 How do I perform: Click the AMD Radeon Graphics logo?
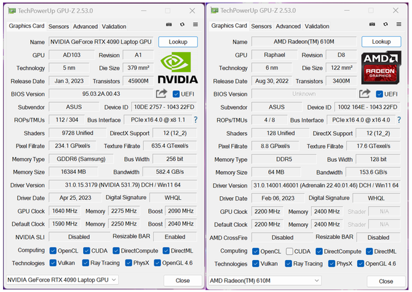coord(381,68)
